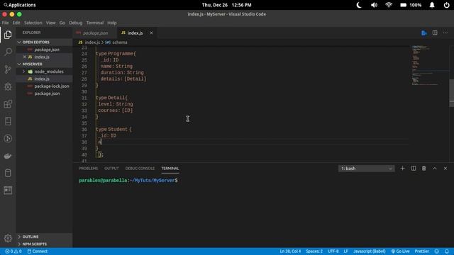Click the editor vertical scrollbar
454x255 pixels.
tap(451, 93)
